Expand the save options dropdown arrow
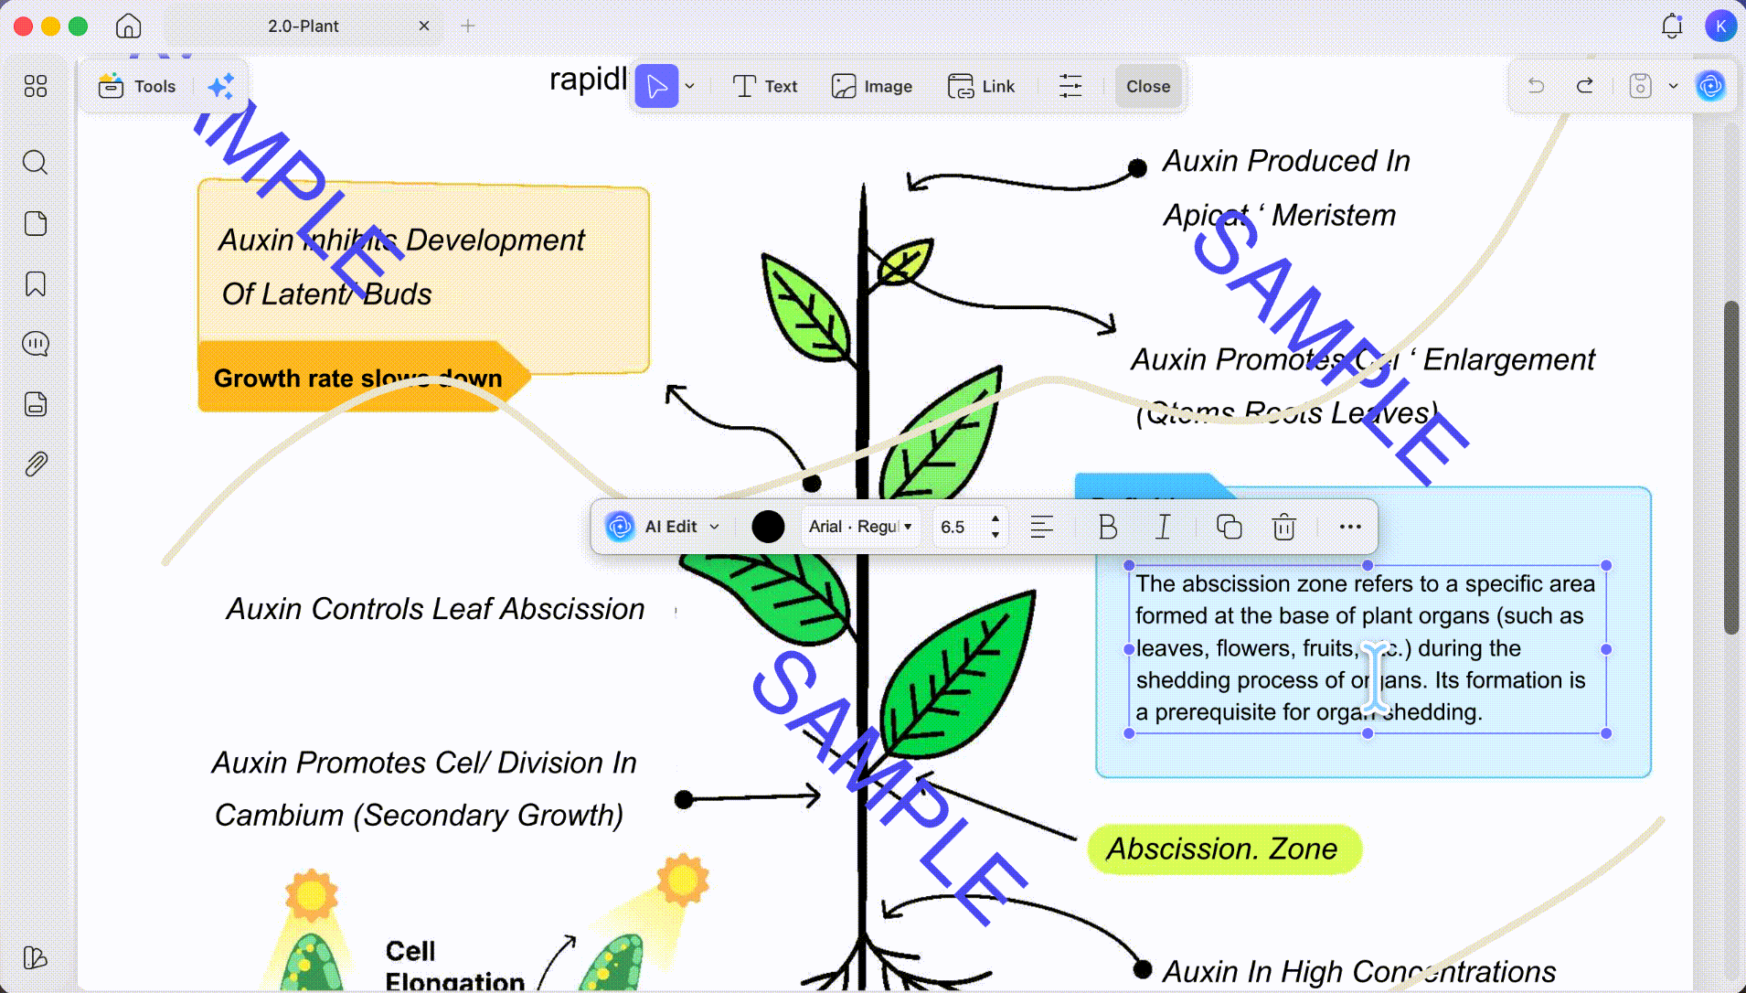Image resolution: width=1746 pixels, height=993 pixels. point(1674,87)
